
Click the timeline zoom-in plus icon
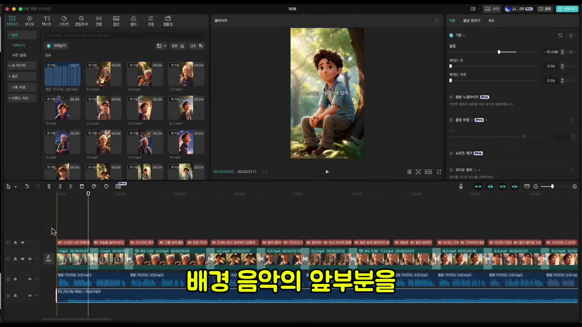coord(575,186)
